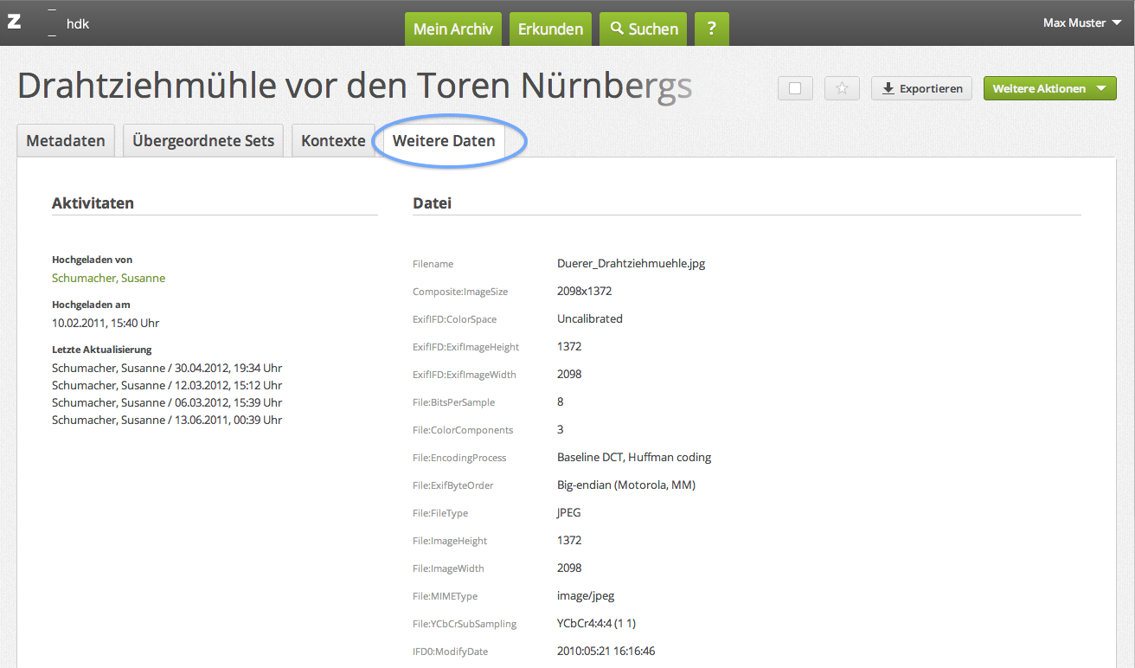Tick the selection checkbox beside title

[x=795, y=88]
